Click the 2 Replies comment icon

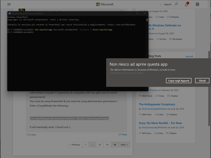[168, 96]
